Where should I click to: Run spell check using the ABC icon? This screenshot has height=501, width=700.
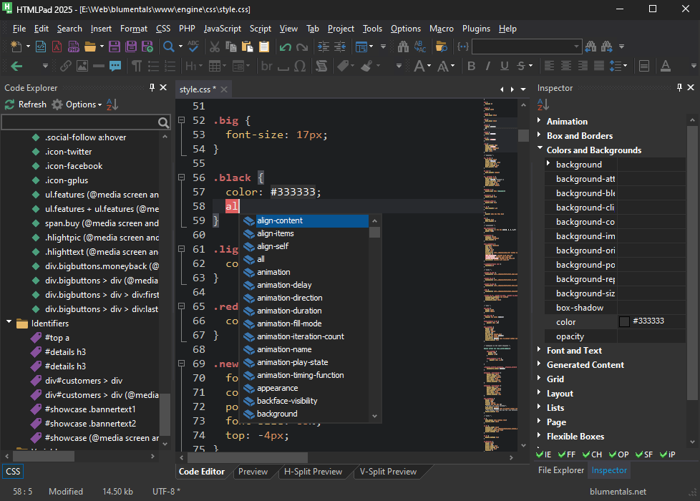pos(192,46)
